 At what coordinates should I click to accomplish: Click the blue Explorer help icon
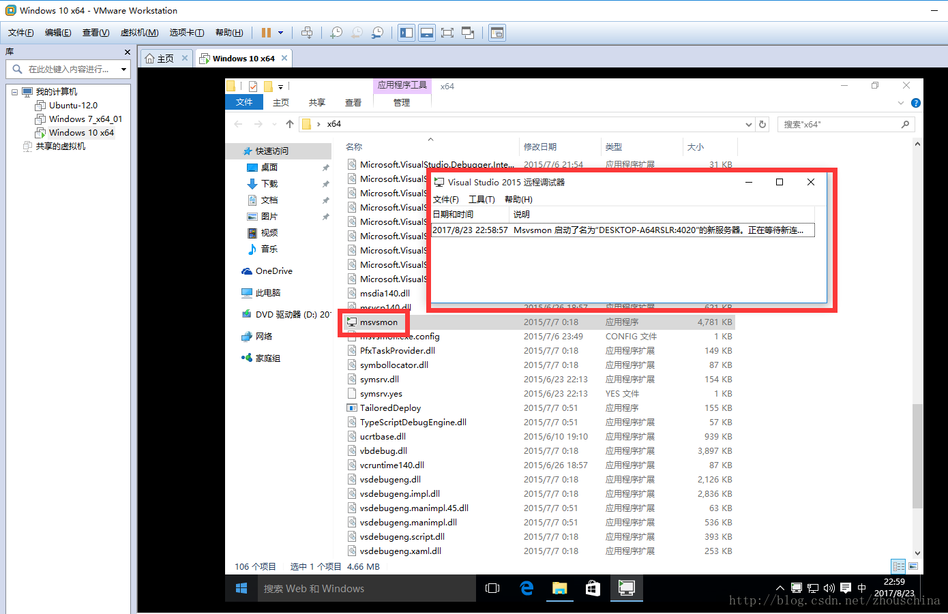pos(916,103)
